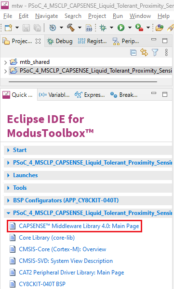Open the Navigate menu
Image resolution: width=174 pixels, height=289 pixels.
pos(47,16)
